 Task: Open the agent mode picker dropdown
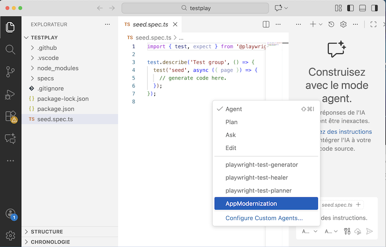[x=310, y=231]
